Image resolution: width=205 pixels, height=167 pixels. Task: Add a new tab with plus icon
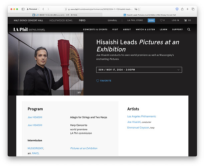click(187, 9)
